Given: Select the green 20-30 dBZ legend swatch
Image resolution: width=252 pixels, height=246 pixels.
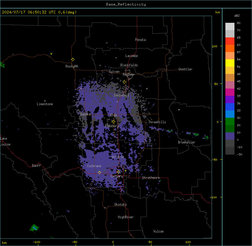Looking at the screenshot, I should click(x=230, y=122).
